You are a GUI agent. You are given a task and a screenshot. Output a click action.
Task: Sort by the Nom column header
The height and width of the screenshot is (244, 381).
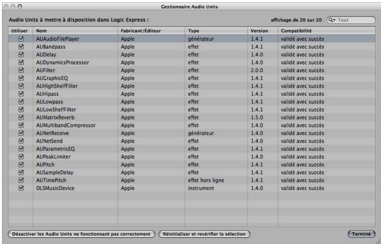click(75, 31)
